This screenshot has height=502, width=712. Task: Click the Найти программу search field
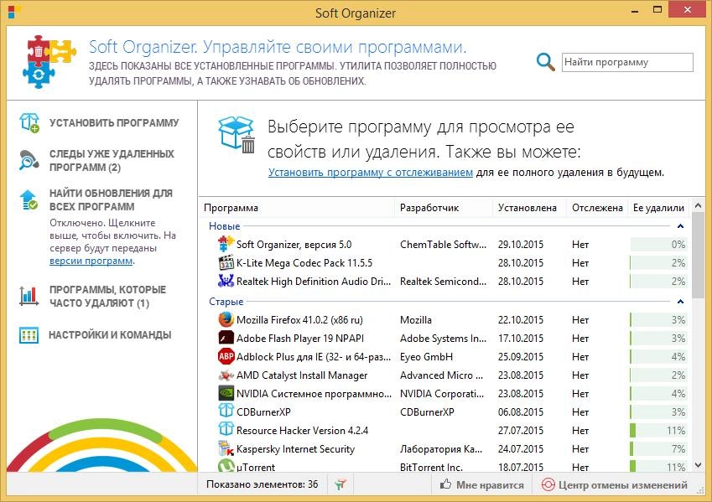pyautogui.click(x=627, y=62)
